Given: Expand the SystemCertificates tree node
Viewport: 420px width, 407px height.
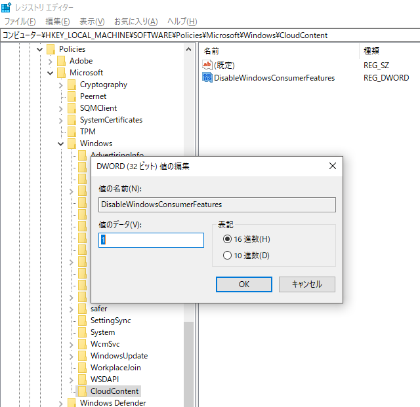Looking at the screenshot, I should click(61, 121).
